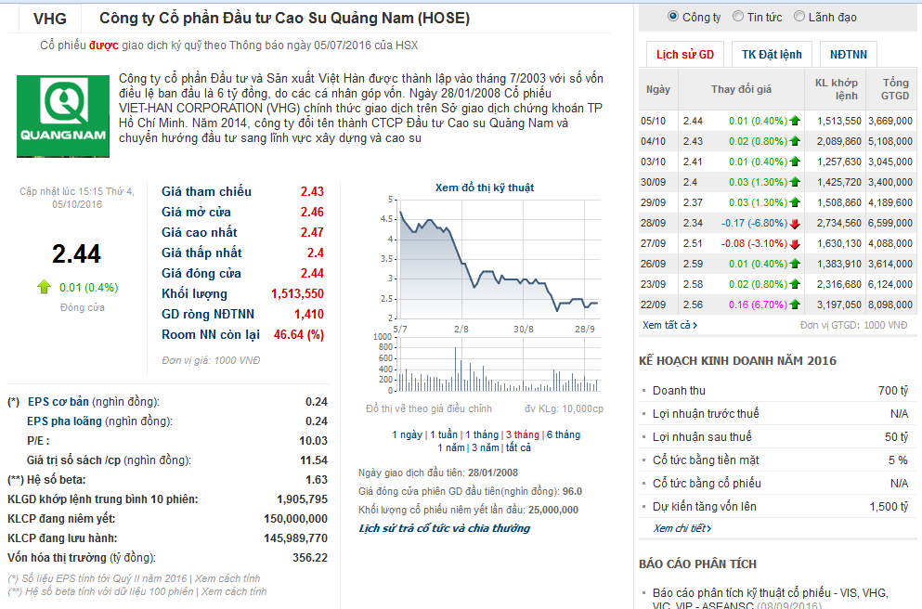Click Dự kiến tăng vốn lên row

pos(775,506)
